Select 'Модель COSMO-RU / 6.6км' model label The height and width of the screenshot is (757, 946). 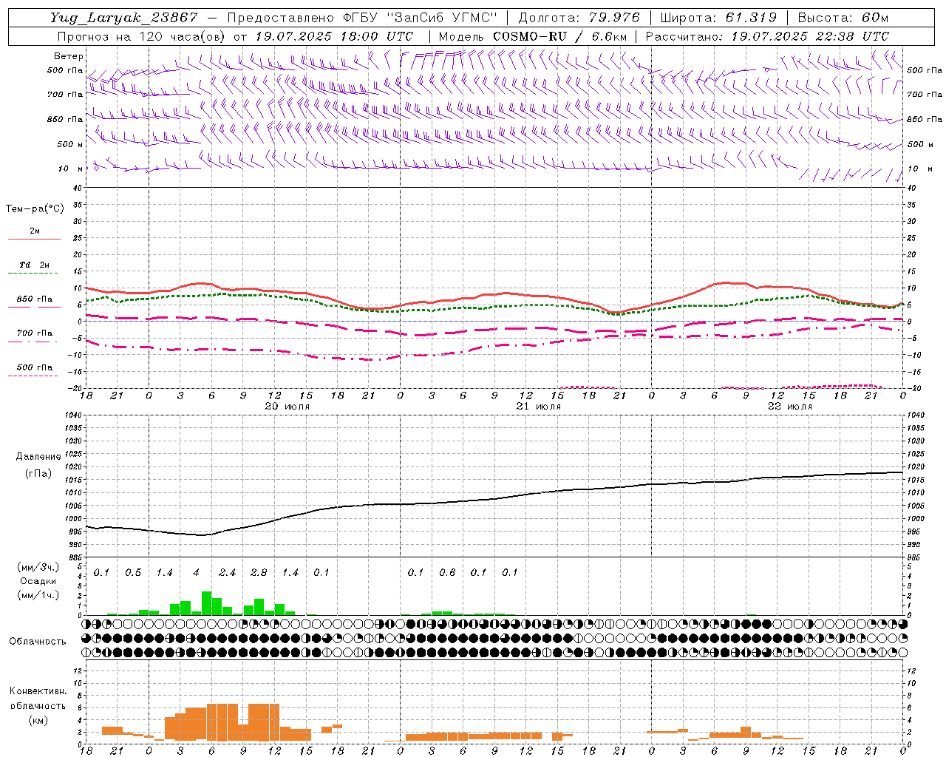tap(533, 36)
